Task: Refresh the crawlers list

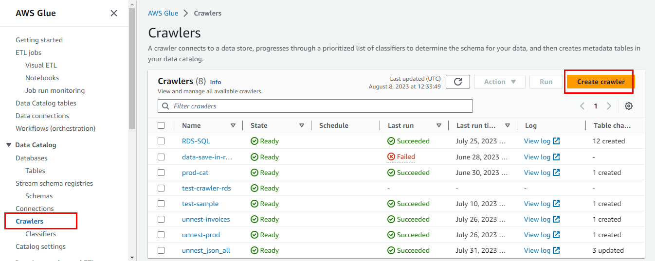Action: (x=457, y=82)
